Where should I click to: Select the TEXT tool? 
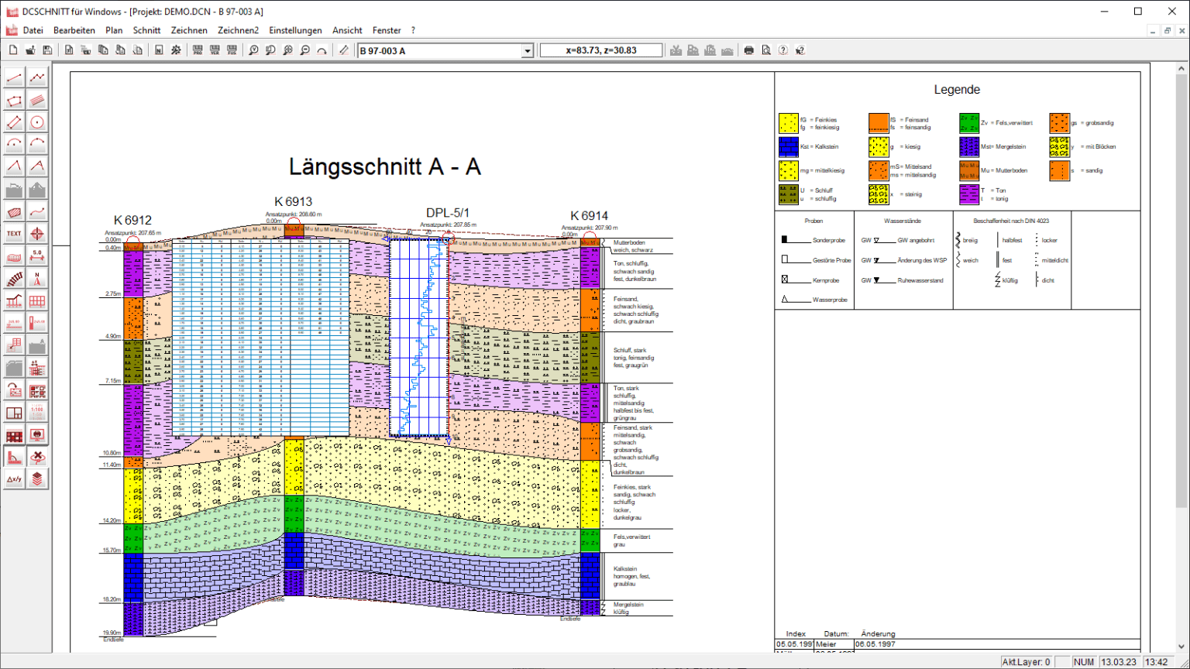14,234
